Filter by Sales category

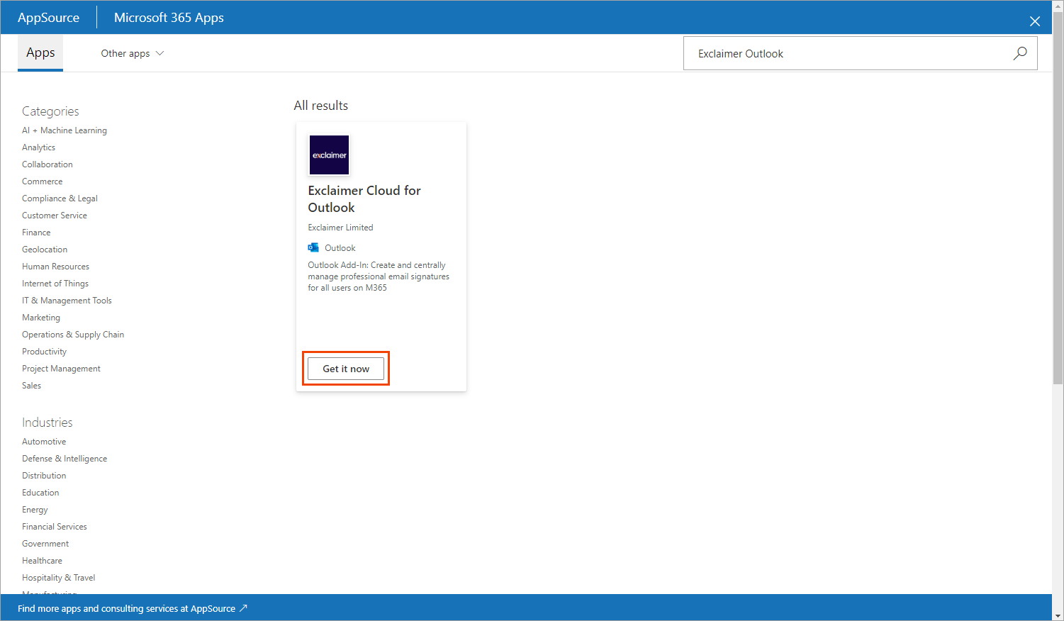point(31,386)
